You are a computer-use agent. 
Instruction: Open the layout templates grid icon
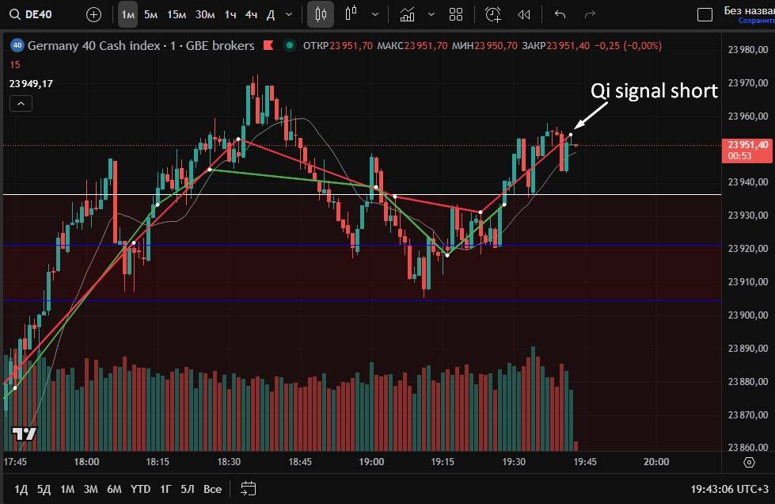(x=456, y=14)
